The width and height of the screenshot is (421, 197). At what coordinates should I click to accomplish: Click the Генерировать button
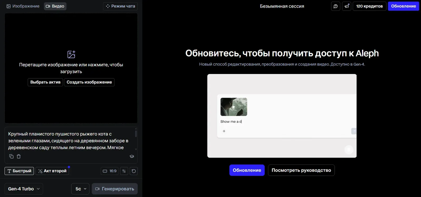pyautogui.click(x=115, y=189)
